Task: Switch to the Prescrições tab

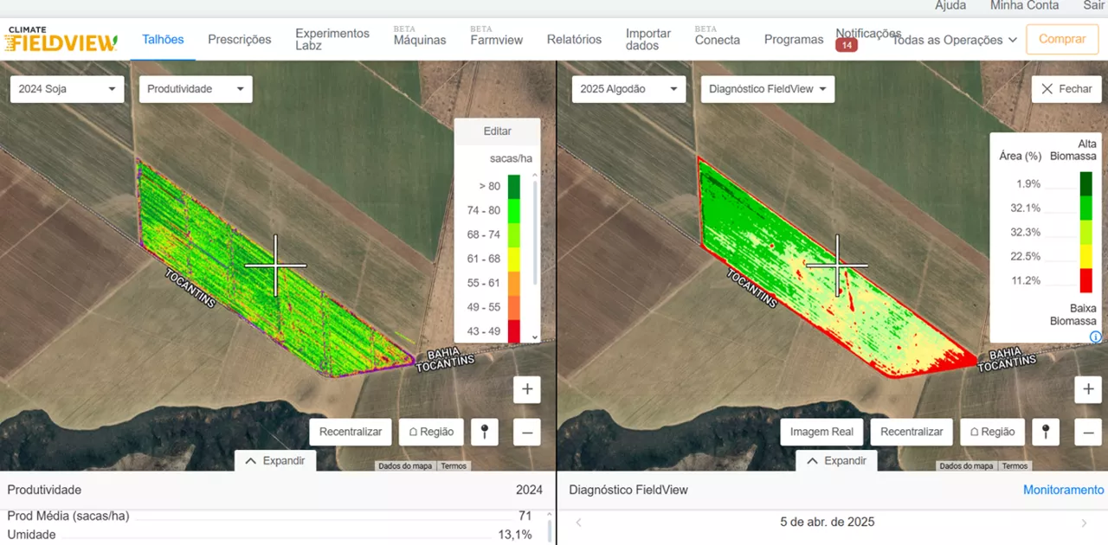Action: (239, 40)
